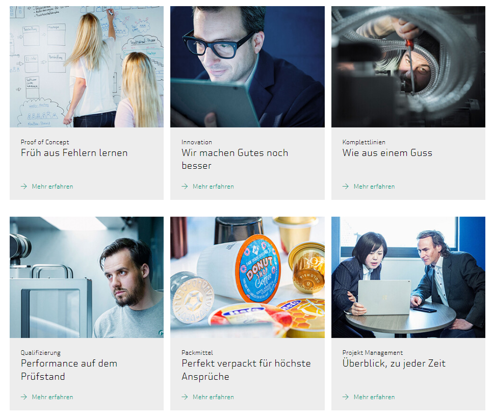Click headline 'Überblick, zu jeder Zeit'
This screenshot has height=417, width=493.
point(394,363)
